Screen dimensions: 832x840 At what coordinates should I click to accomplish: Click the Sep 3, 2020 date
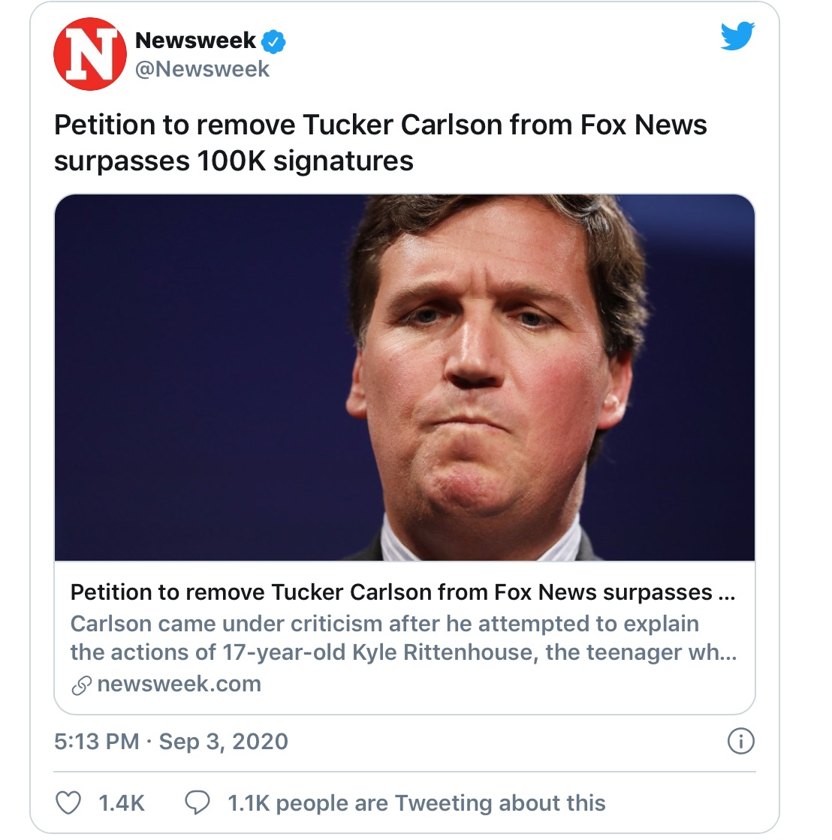click(x=224, y=742)
